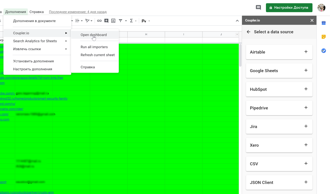
Task: Open the Functions sigma icon
Action: click(x=131, y=21)
